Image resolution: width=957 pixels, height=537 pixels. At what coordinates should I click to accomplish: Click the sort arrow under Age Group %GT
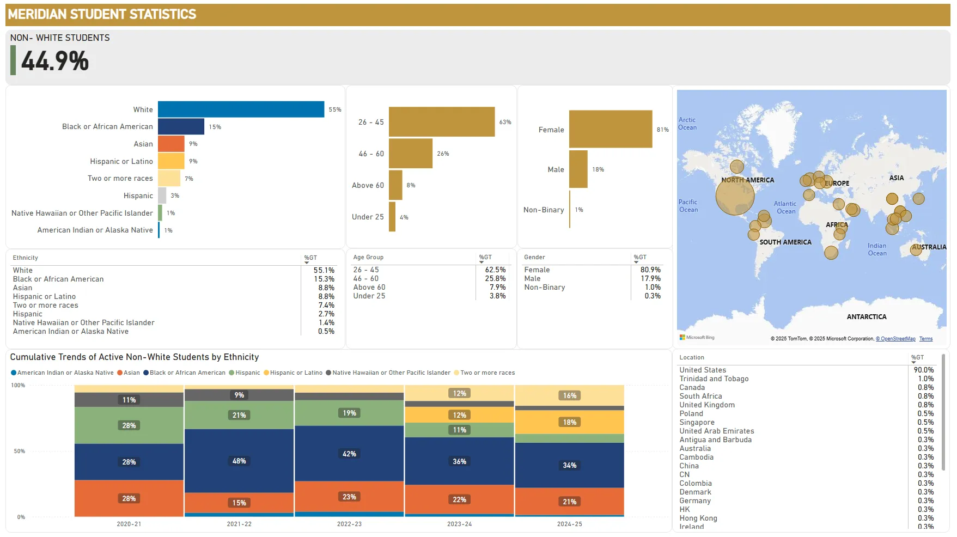click(x=481, y=263)
